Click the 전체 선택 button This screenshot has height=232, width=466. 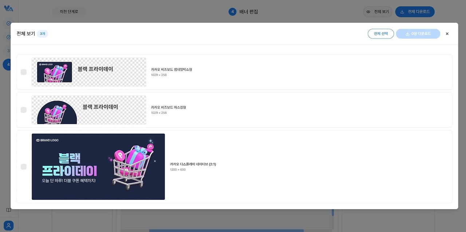[381, 33]
